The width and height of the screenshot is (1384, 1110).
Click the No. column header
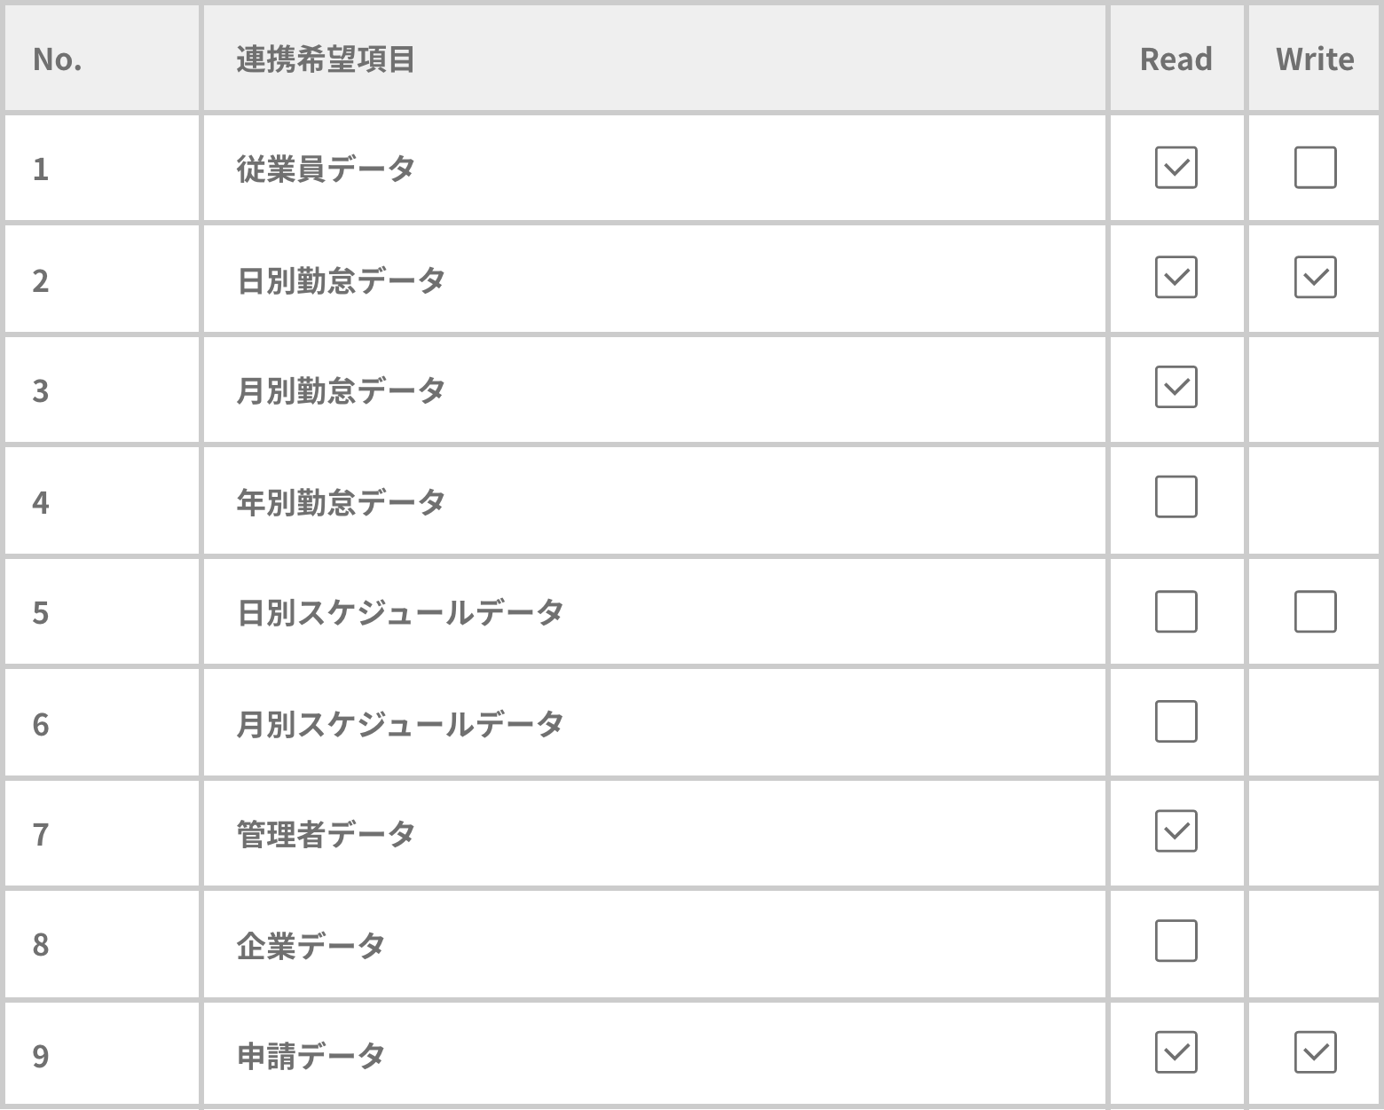click(x=58, y=59)
